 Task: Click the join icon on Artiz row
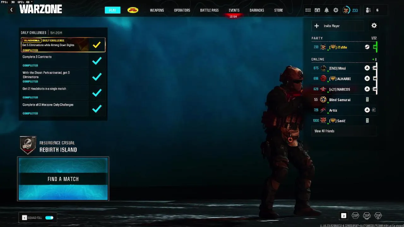374,110
